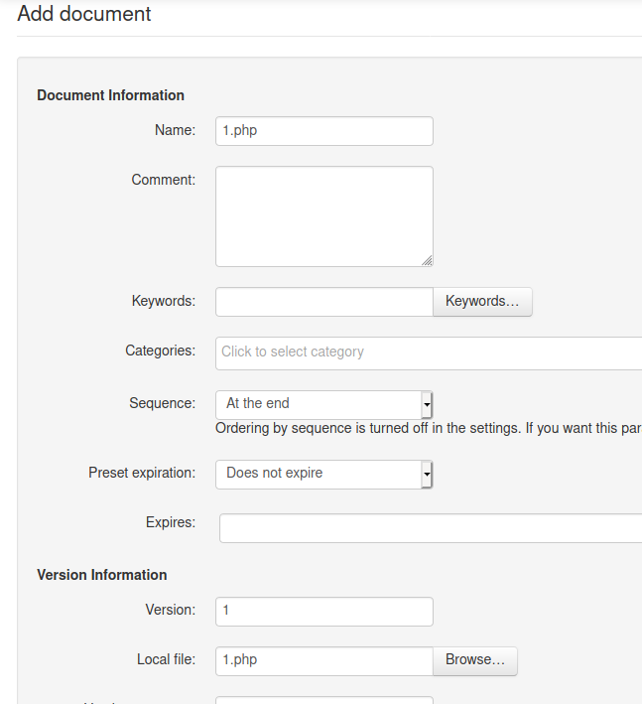
Task: Open the Keywords… chooser button
Action: pyautogui.click(x=482, y=302)
